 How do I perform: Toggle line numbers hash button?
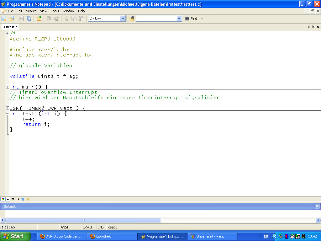[13, 199]
